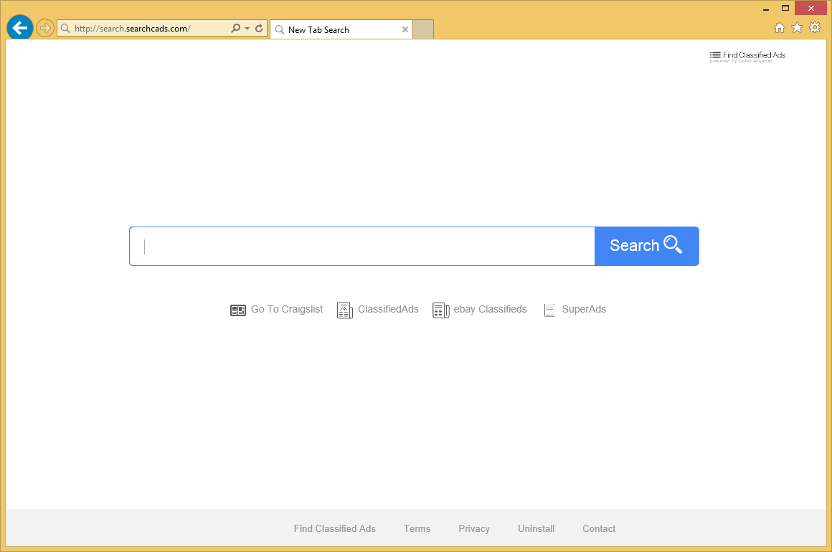This screenshot has width=832, height=552.
Task: Click the Home icon in the toolbar
Action: click(x=779, y=27)
